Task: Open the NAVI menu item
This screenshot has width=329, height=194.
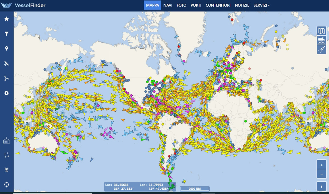Action: pos(168,5)
